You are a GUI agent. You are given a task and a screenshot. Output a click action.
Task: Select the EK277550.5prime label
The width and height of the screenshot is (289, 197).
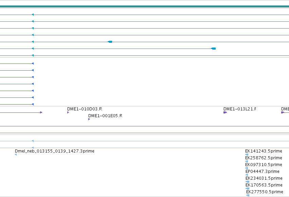tap(265, 192)
